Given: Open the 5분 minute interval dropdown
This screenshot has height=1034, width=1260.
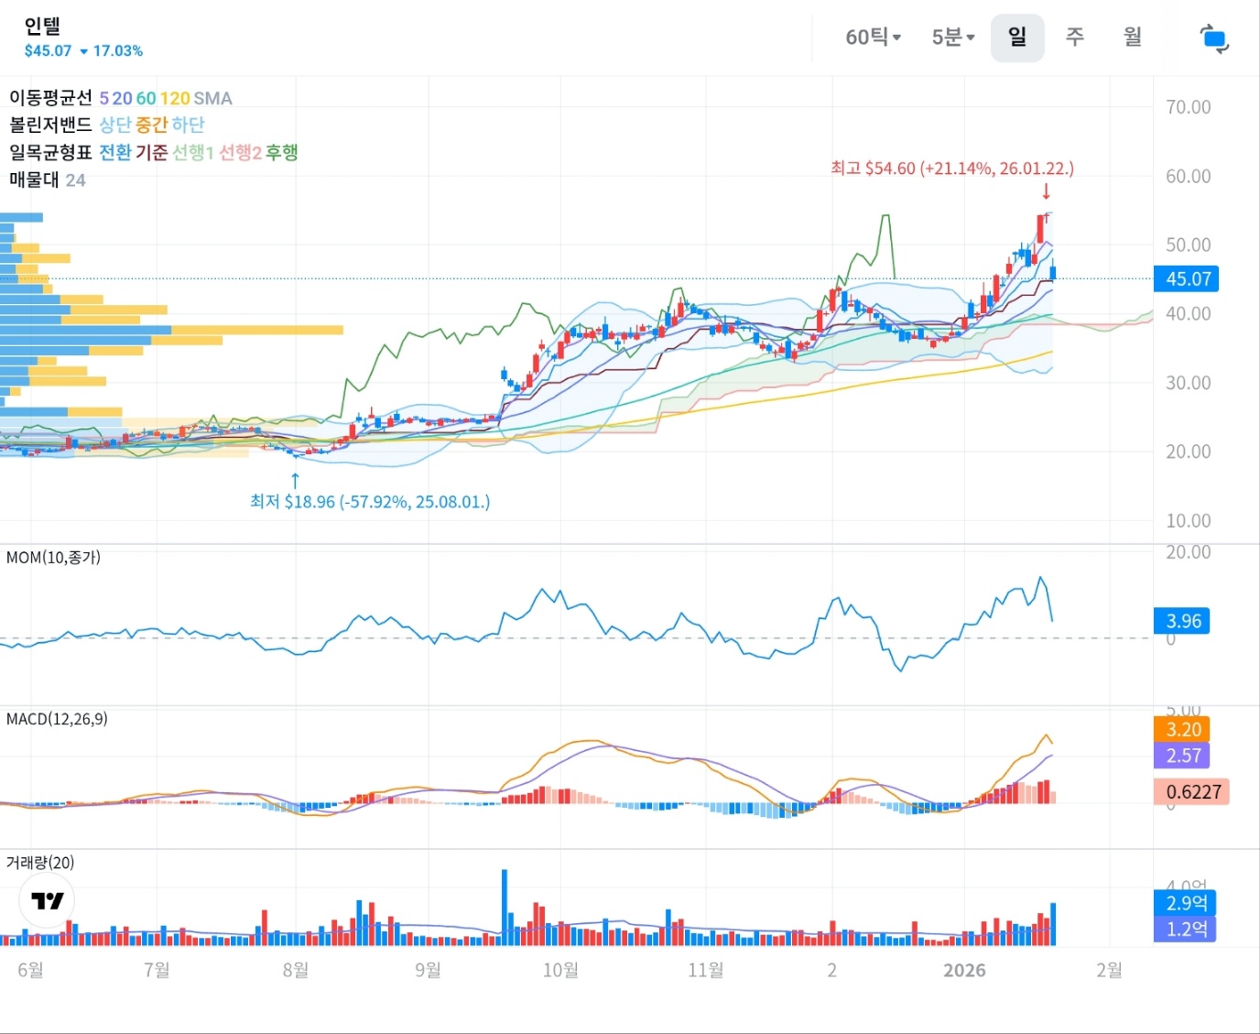Looking at the screenshot, I should (x=952, y=38).
